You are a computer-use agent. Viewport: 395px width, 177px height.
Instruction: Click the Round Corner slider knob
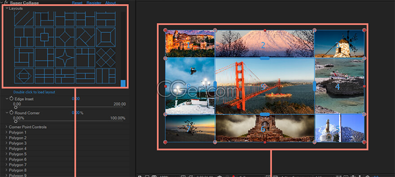(16, 122)
